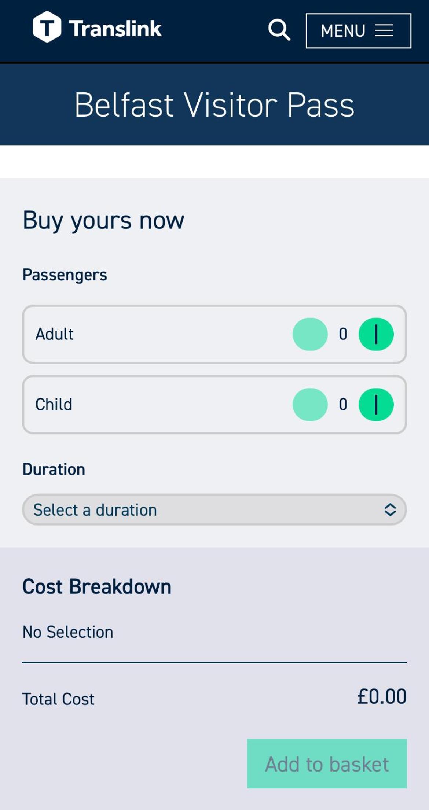Increase the Adult passenger count

(x=376, y=334)
